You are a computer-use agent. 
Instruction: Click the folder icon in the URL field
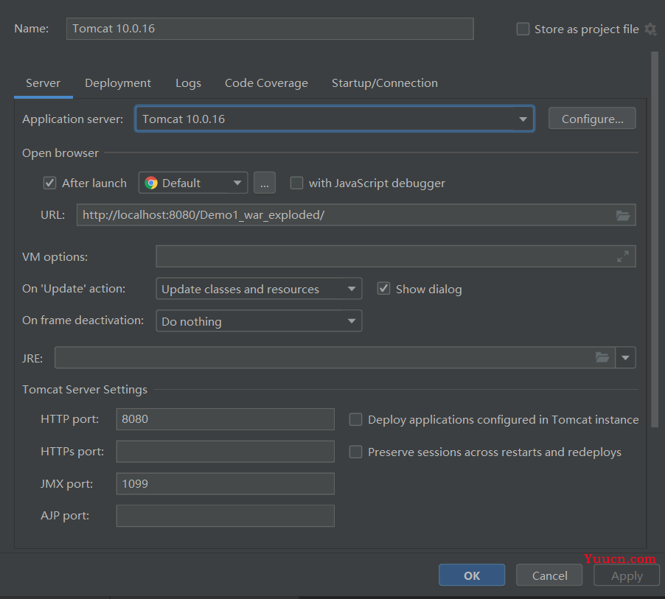pyautogui.click(x=622, y=215)
